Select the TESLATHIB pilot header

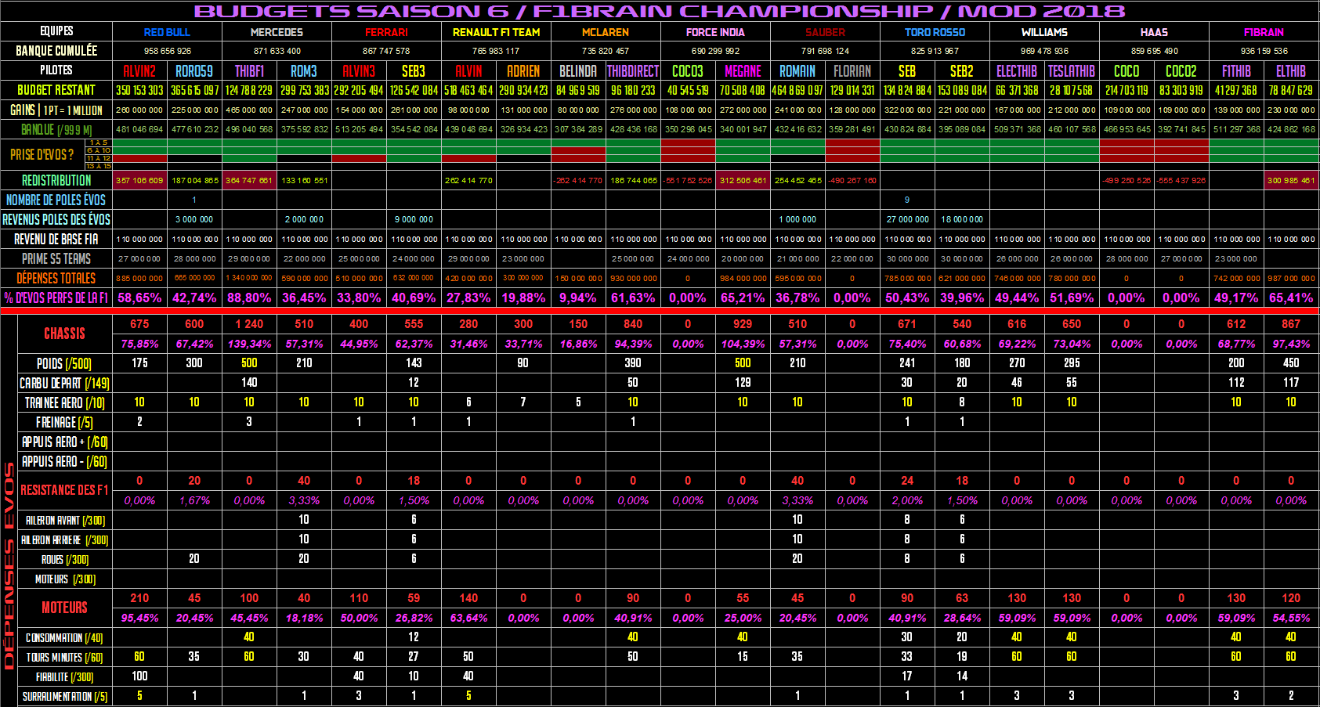coord(1072,70)
